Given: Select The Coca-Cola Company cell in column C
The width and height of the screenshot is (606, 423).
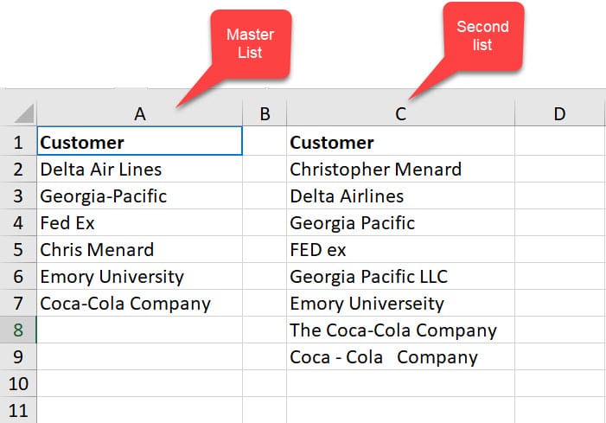Looking at the screenshot, I should coord(400,330).
